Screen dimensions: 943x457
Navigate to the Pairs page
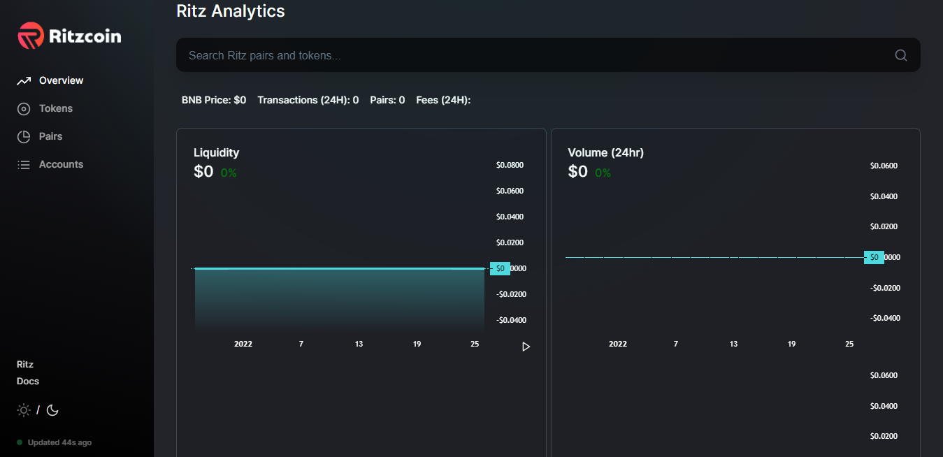click(x=50, y=136)
